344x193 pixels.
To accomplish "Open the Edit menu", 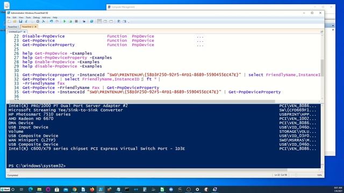I will [15, 18].
